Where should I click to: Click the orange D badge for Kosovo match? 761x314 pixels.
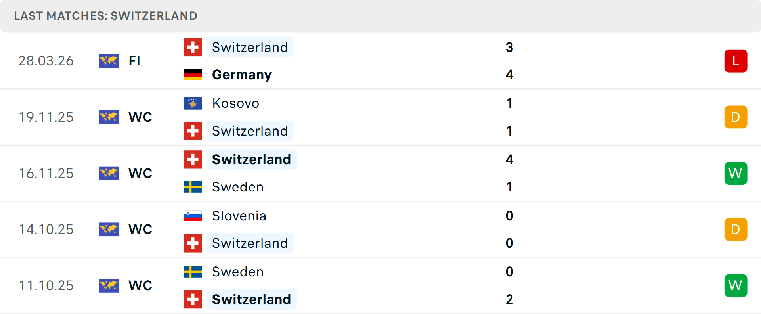point(736,117)
